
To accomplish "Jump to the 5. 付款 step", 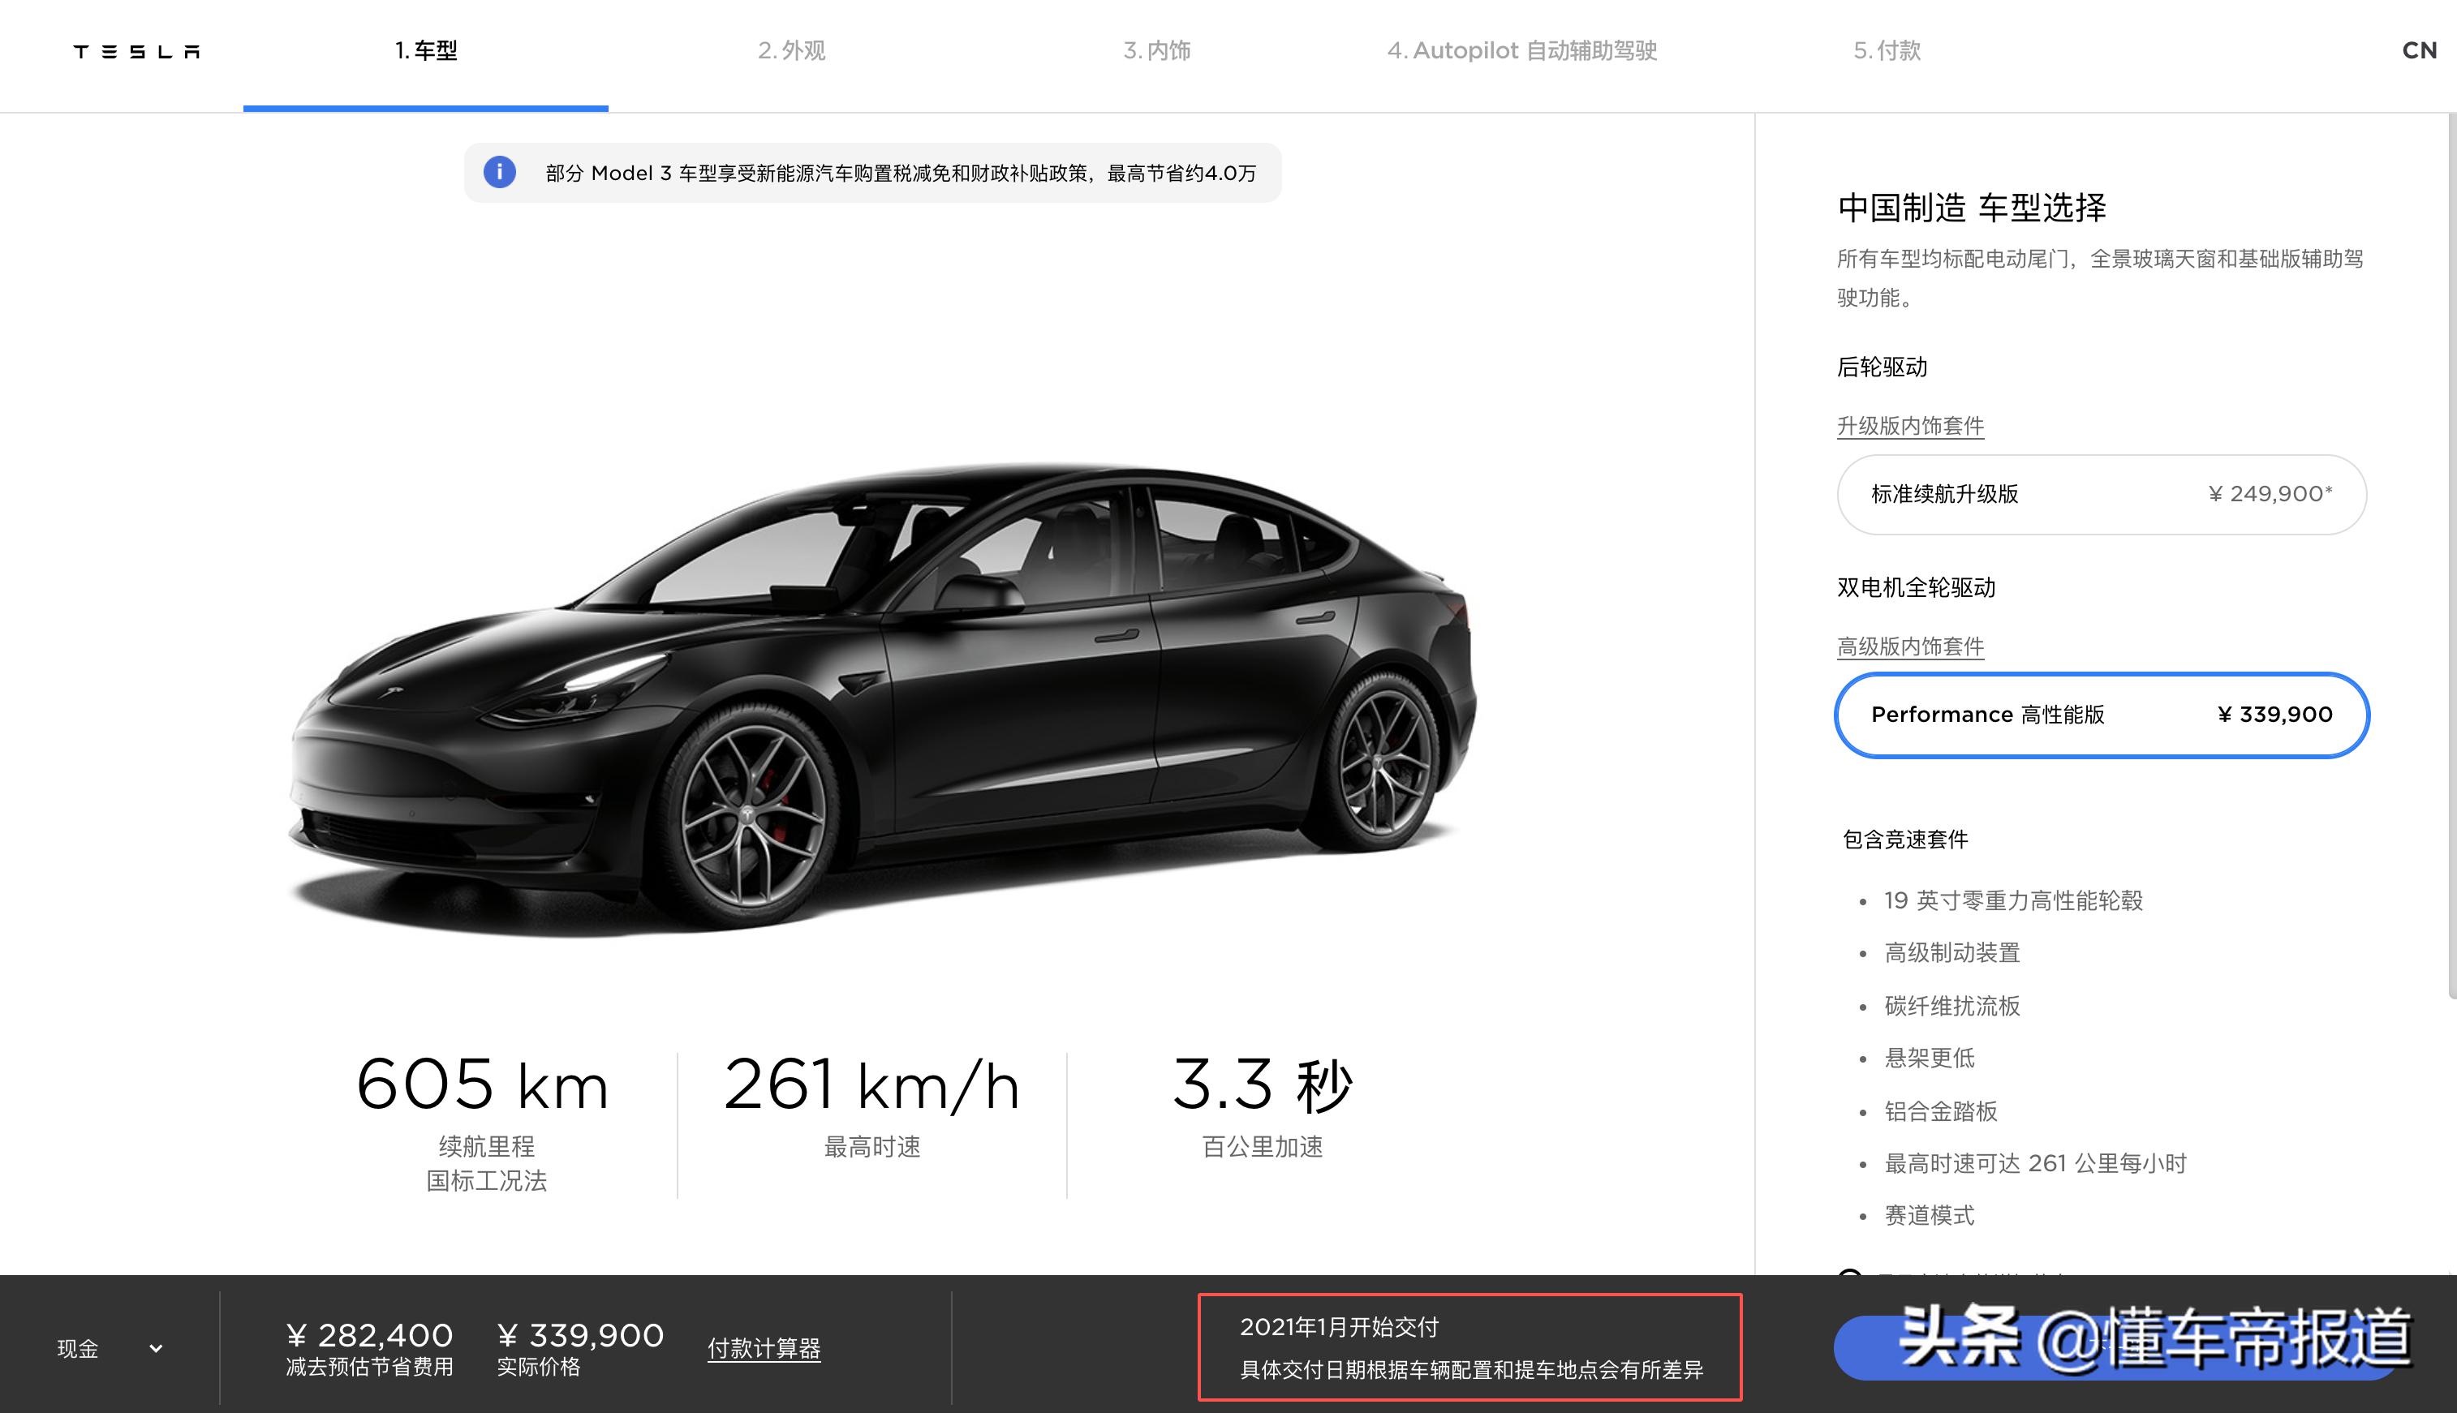I will pyautogui.click(x=1887, y=50).
